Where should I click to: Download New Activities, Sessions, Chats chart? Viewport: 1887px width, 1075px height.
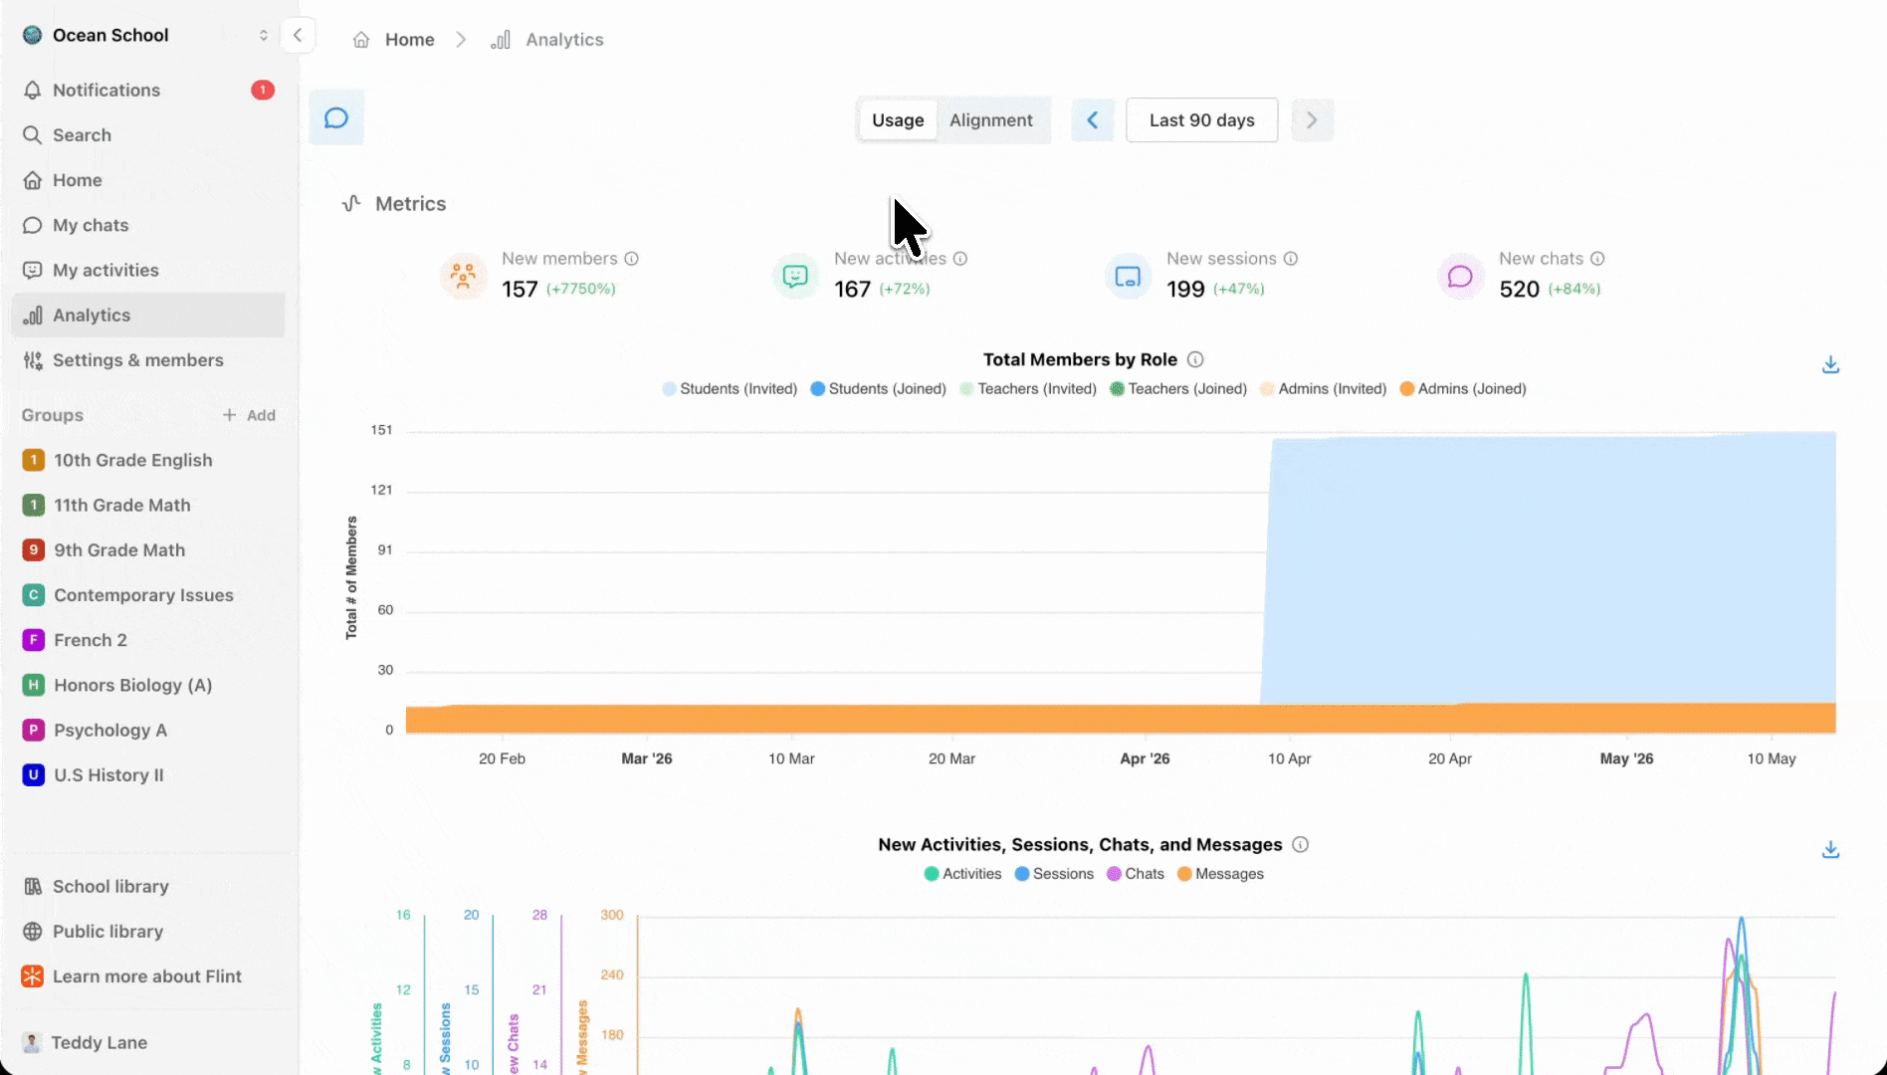[1830, 850]
